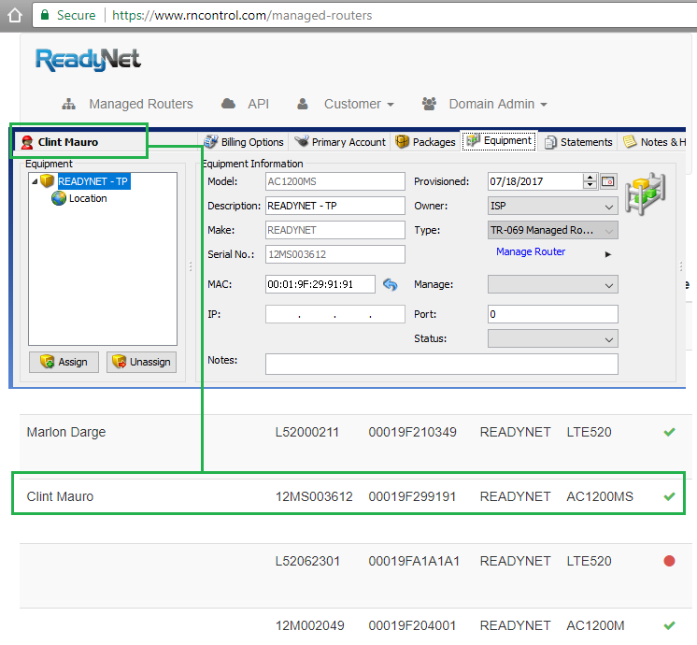Viewport: 697px width, 645px height.
Task: Click the Managed Routers sitemap icon
Action: coord(68,104)
